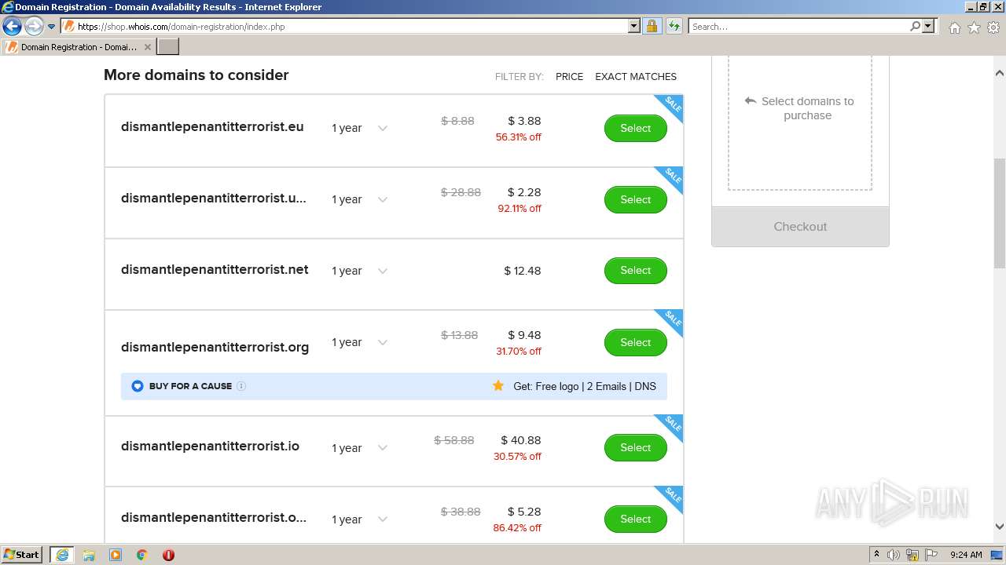The image size is (1006, 565).
Task: Select the $5.28 domain button
Action: [635, 519]
